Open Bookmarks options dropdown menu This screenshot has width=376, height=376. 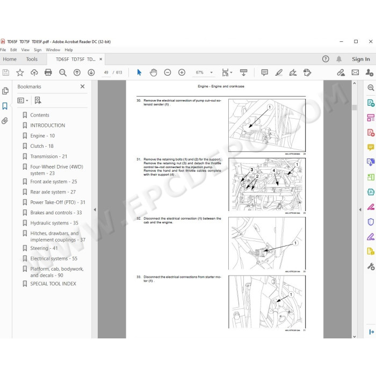point(23,100)
